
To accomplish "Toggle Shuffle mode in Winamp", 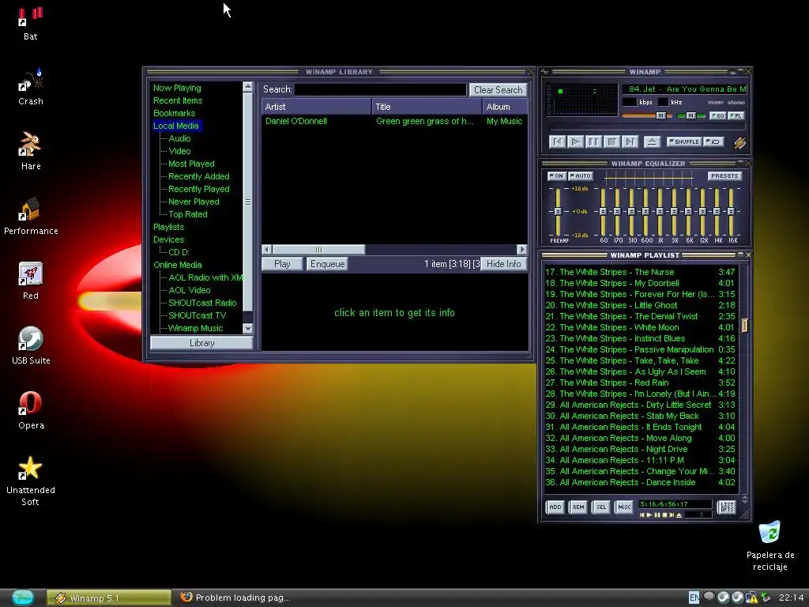I will click(683, 141).
